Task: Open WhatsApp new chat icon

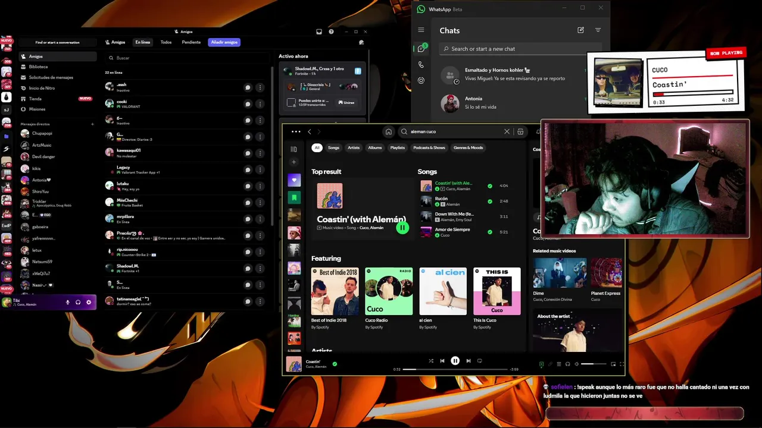Action: (581, 30)
